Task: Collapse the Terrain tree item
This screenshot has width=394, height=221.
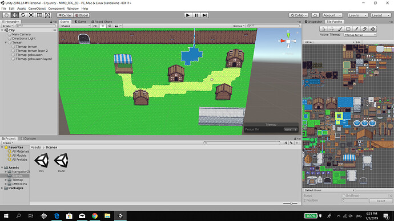Action: click(x=6, y=43)
